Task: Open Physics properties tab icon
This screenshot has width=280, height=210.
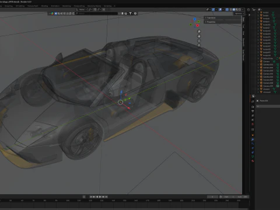Action: [253, 148]
